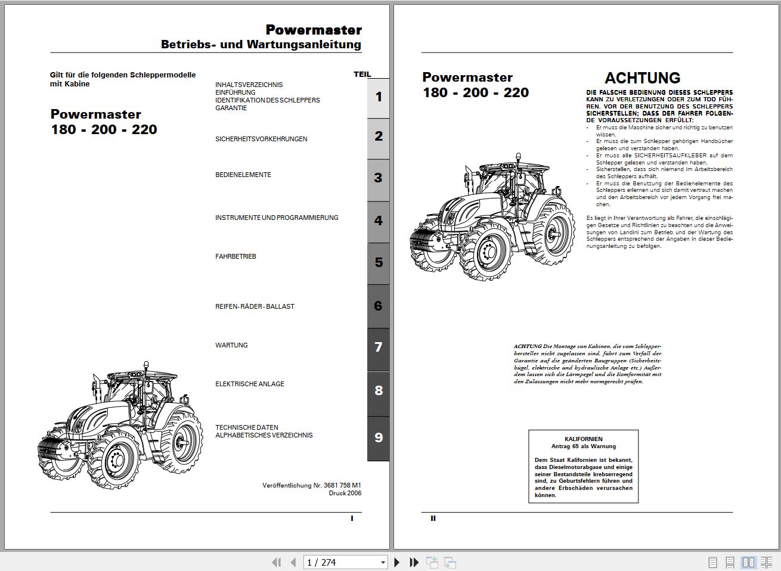Jump to the last page

[414, 562]
